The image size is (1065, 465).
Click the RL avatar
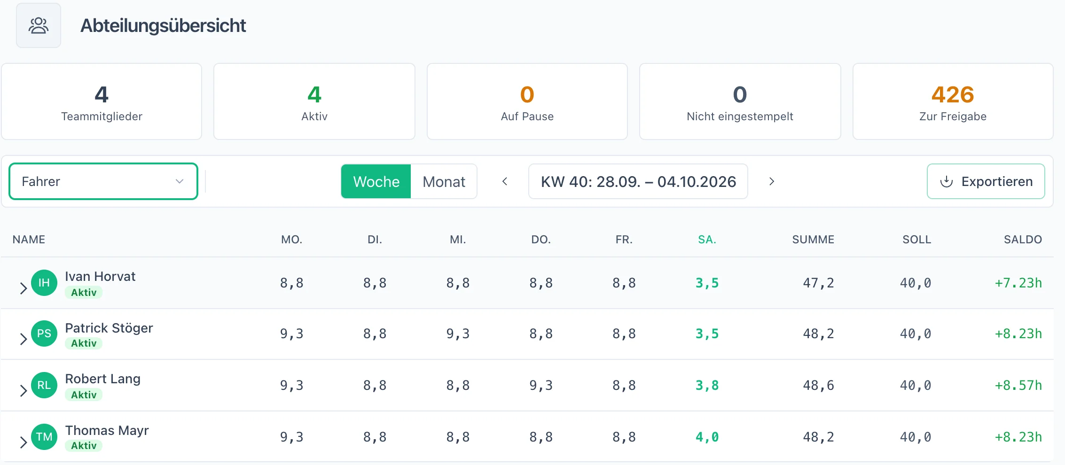pyautogui.click(x=44, y=385)
